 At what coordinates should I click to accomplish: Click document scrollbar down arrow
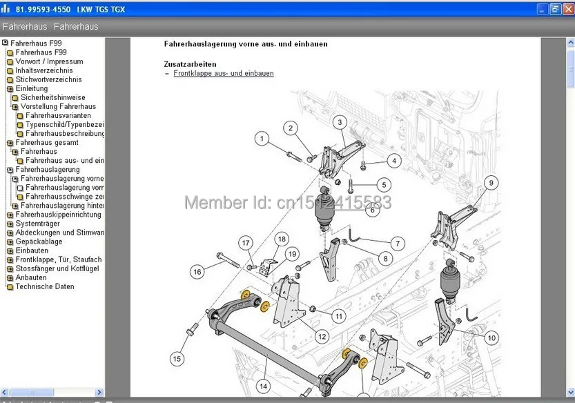click(571, 392)
